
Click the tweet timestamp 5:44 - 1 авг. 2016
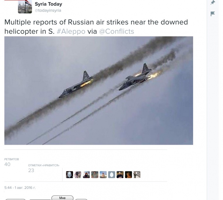pyautogui.click(x=20, y=188)
